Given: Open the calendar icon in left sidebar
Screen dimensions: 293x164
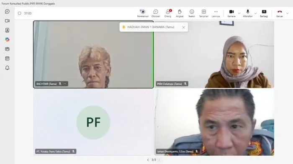Looking at the screenshot, I should tap(7, 58).
